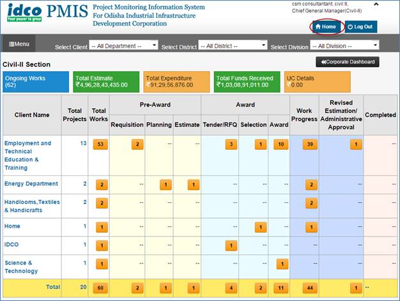Click Employment row Work Progress badge 39
Viewport: 400px width, 301px height.
[310, 144]
